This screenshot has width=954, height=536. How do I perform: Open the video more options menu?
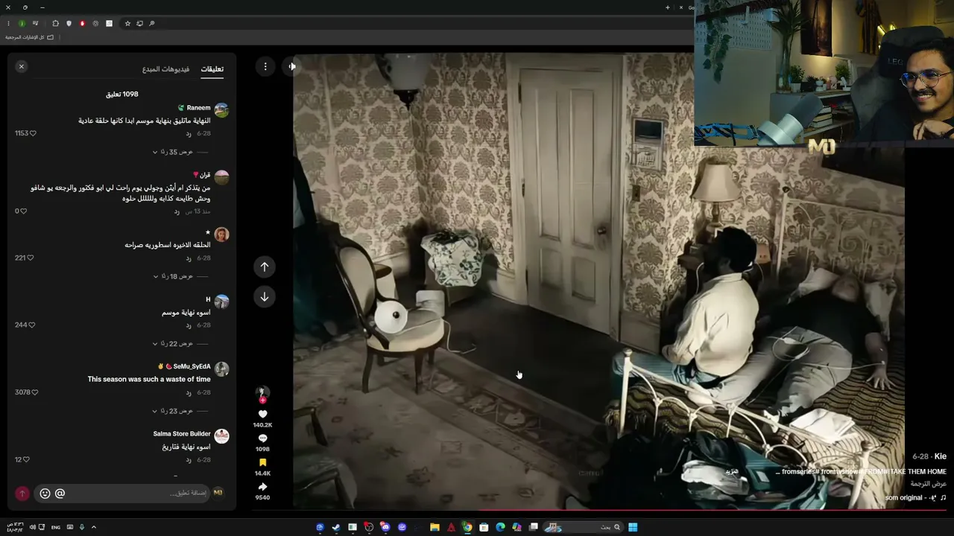coord(265,67)
